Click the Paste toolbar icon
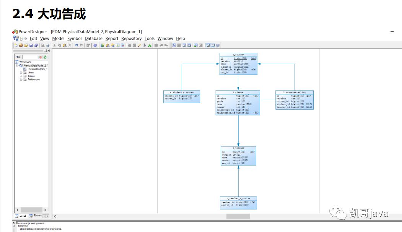The width and height of the screenshot is (402, 232). click(65, 45)
